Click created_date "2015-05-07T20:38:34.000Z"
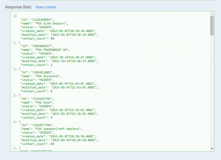The width and height of the screenshot is (221, 160). coord(72,31)
